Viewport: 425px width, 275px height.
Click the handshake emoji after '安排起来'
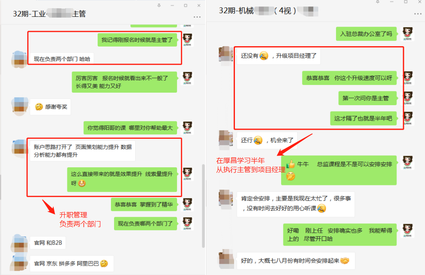345,261
